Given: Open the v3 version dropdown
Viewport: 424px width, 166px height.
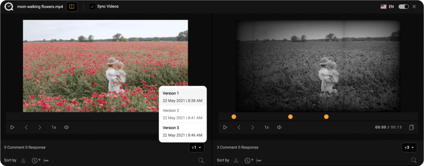Looking at the screenshot, I should pyautogui.click(x=409, y=147).
